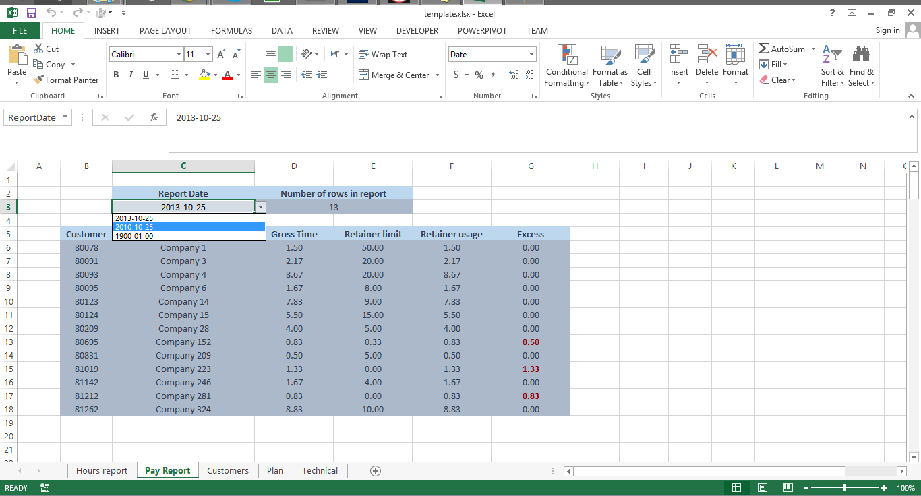This screenshot has height=496, width=921.
Task: Increase font size
Action: click(x=222, y=55)
